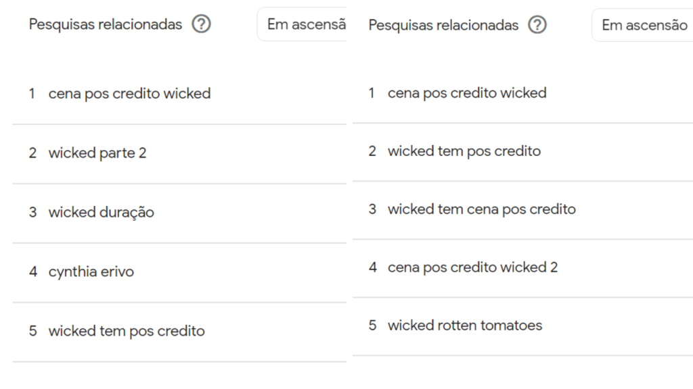The image size is (693, 389).
Task: Open the "wicked duração" related search
Action: 101,213
